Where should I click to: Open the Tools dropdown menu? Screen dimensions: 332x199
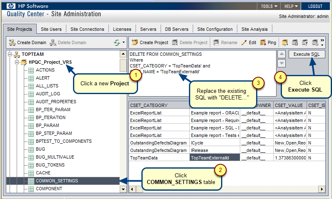269,6
